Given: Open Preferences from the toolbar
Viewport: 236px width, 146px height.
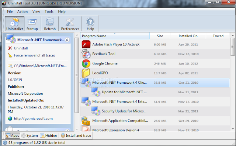Looking at the screenshot, I should (70, 24).
